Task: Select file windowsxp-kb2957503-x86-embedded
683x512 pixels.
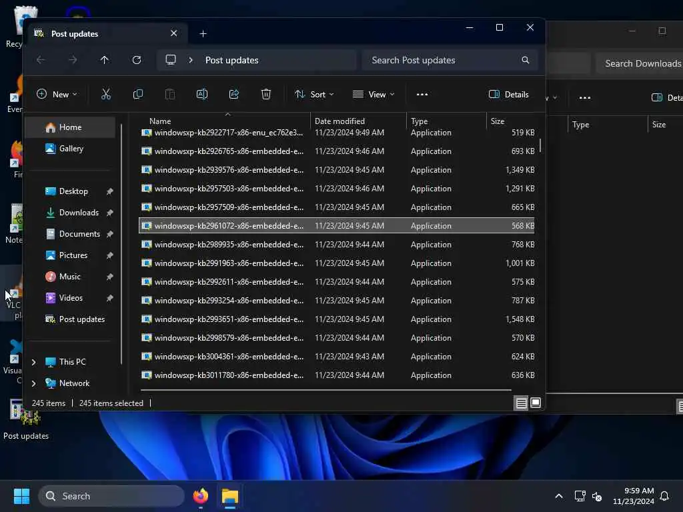Action: click(x=336, y=189)
